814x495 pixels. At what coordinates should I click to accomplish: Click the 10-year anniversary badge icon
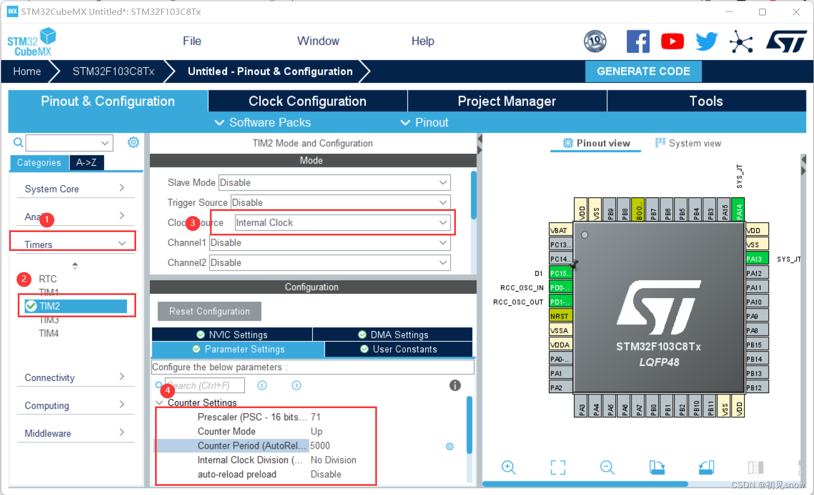click(595, 41)
